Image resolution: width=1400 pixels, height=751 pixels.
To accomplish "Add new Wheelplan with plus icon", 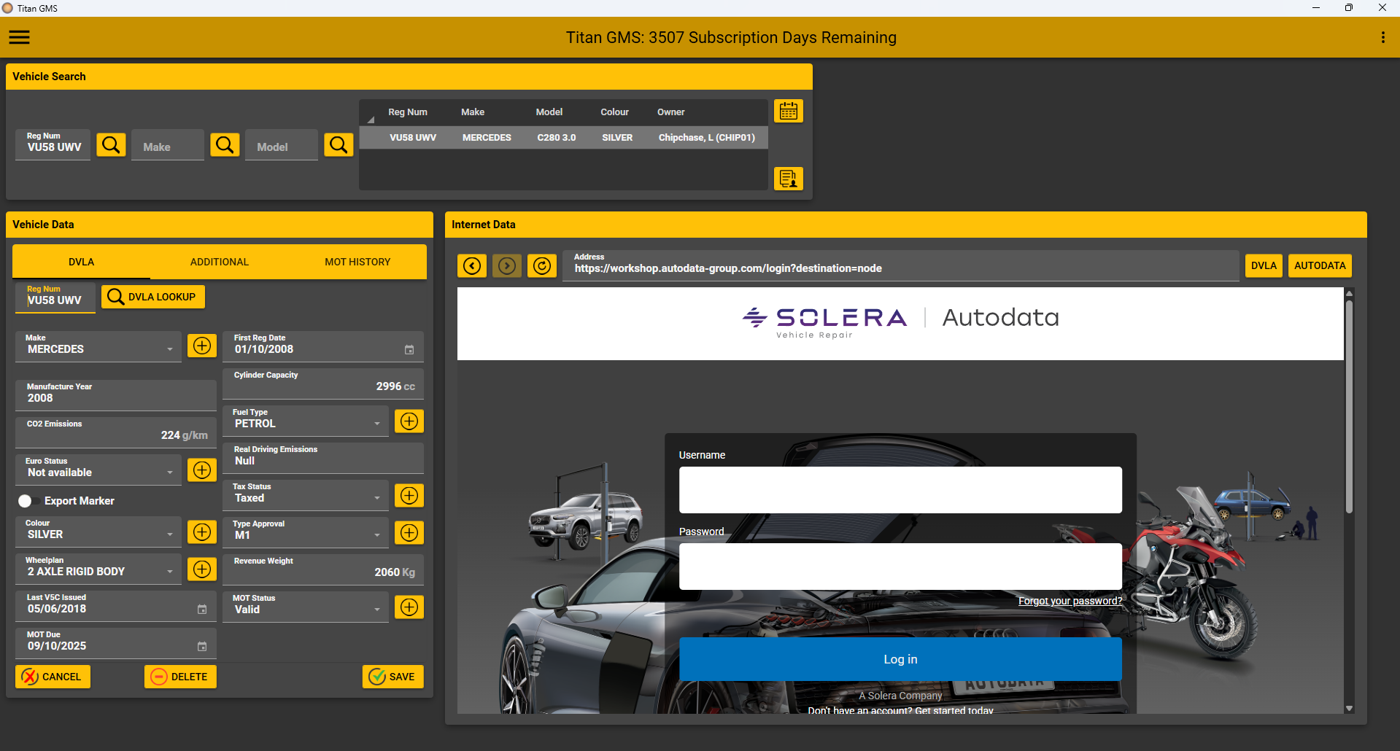I will [202, 569].
